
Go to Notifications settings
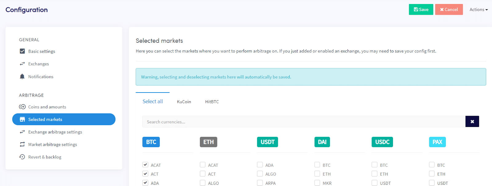click(41, 76)
